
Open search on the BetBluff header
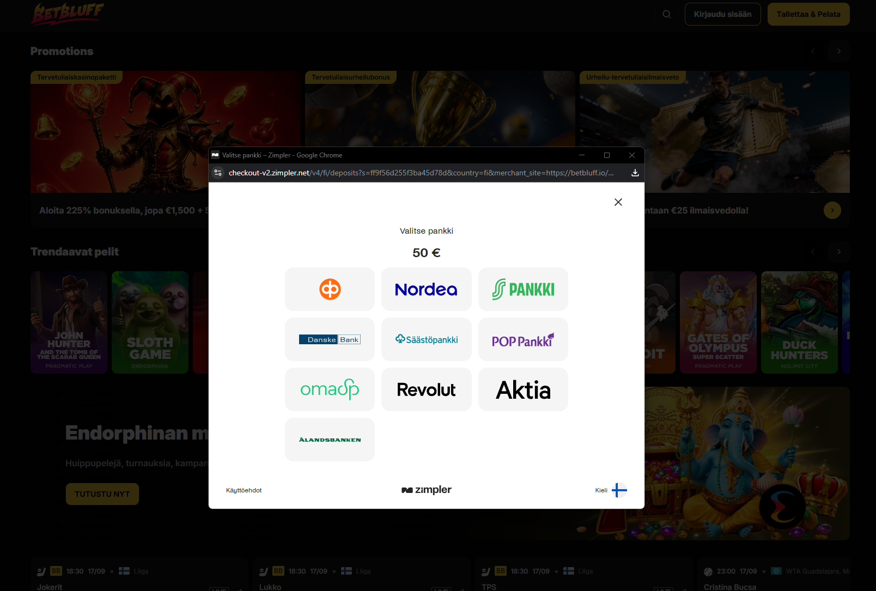pos(667,14)
